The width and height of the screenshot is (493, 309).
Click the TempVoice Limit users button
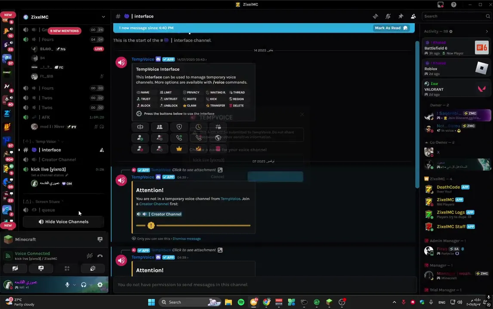(160, 127)
